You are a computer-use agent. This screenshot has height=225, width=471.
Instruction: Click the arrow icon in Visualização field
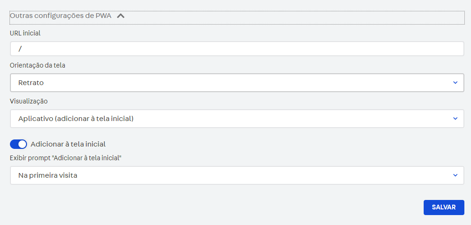(x=455, y=119)
